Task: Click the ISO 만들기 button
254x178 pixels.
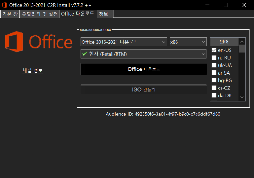Action: (144, 89)
